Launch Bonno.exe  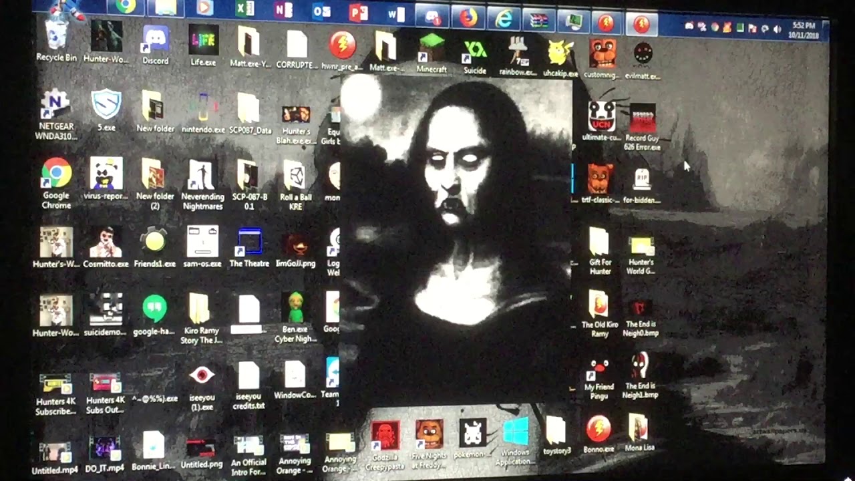[598, 434]
